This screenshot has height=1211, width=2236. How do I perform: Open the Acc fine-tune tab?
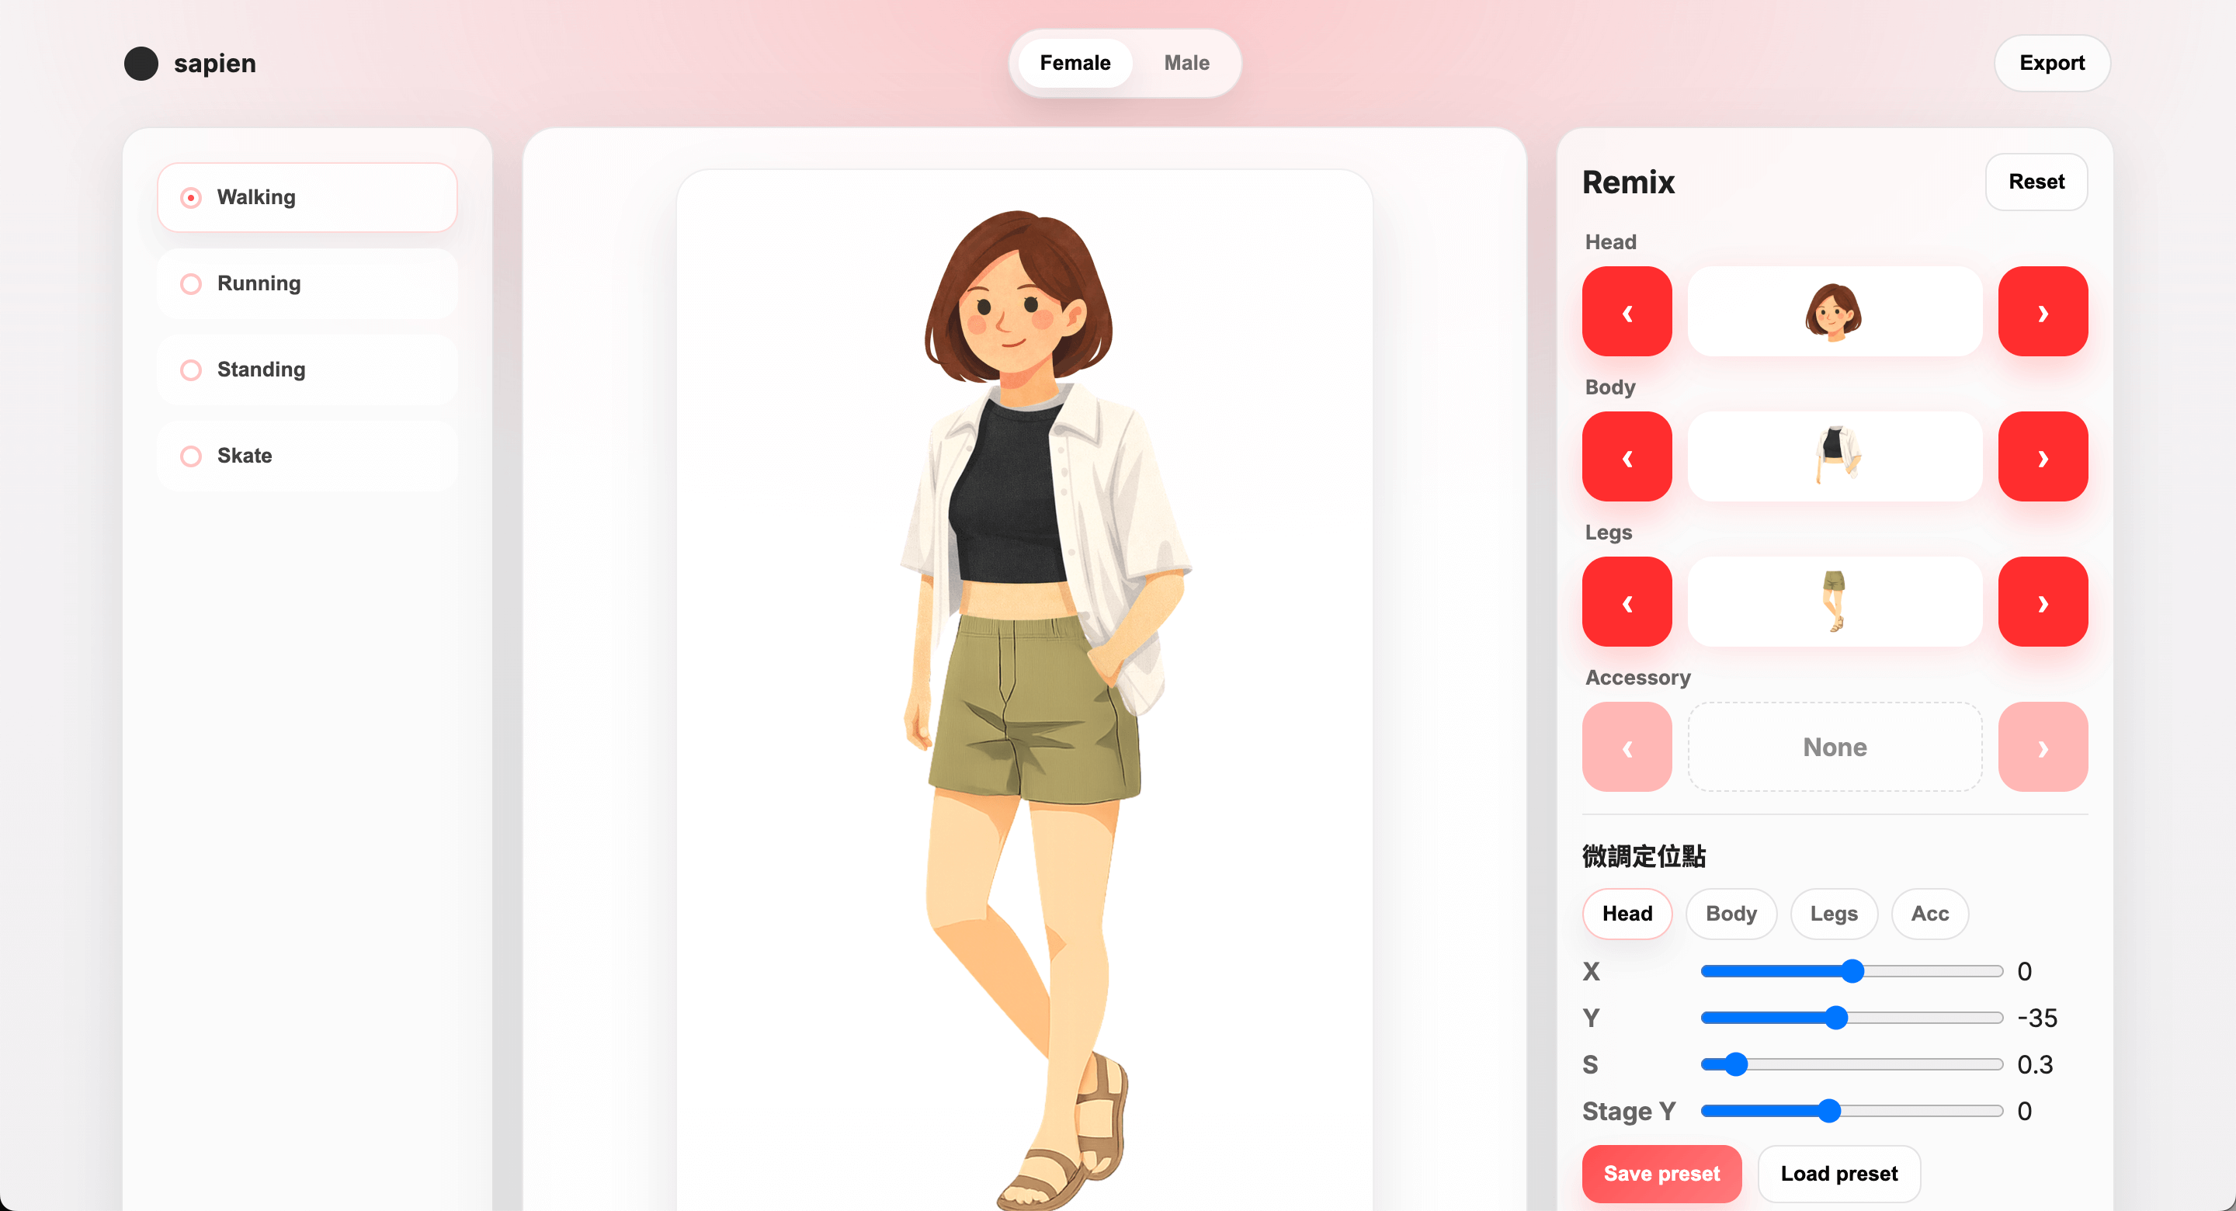1929,913
